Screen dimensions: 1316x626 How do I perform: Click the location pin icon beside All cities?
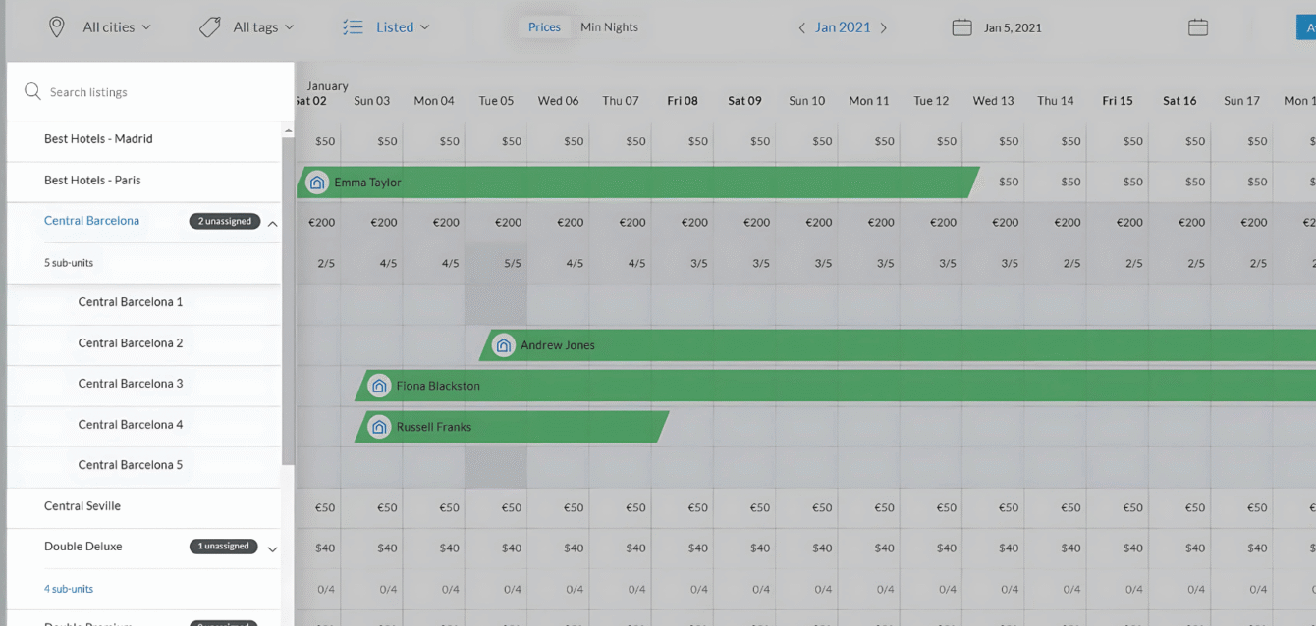[x=56, y=26]
